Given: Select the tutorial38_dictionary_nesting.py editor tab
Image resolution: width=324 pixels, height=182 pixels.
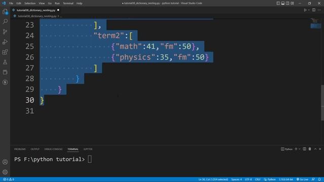Looking at the screenshot, I should coord(36,10).
